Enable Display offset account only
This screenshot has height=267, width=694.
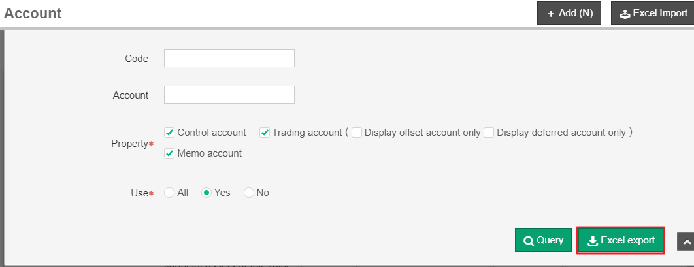(357, 133)
